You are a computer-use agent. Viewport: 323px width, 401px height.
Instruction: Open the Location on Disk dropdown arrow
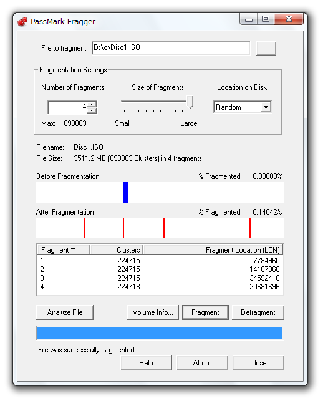click(266, 107)
